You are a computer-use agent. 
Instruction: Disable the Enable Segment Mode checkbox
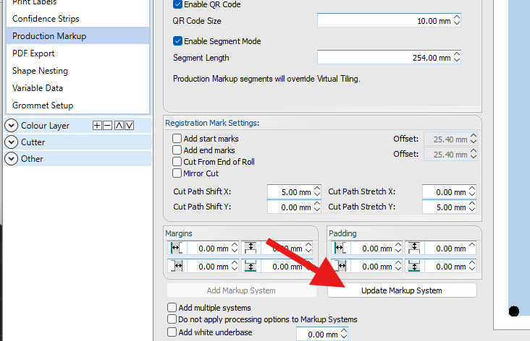[x=178, y=41]
